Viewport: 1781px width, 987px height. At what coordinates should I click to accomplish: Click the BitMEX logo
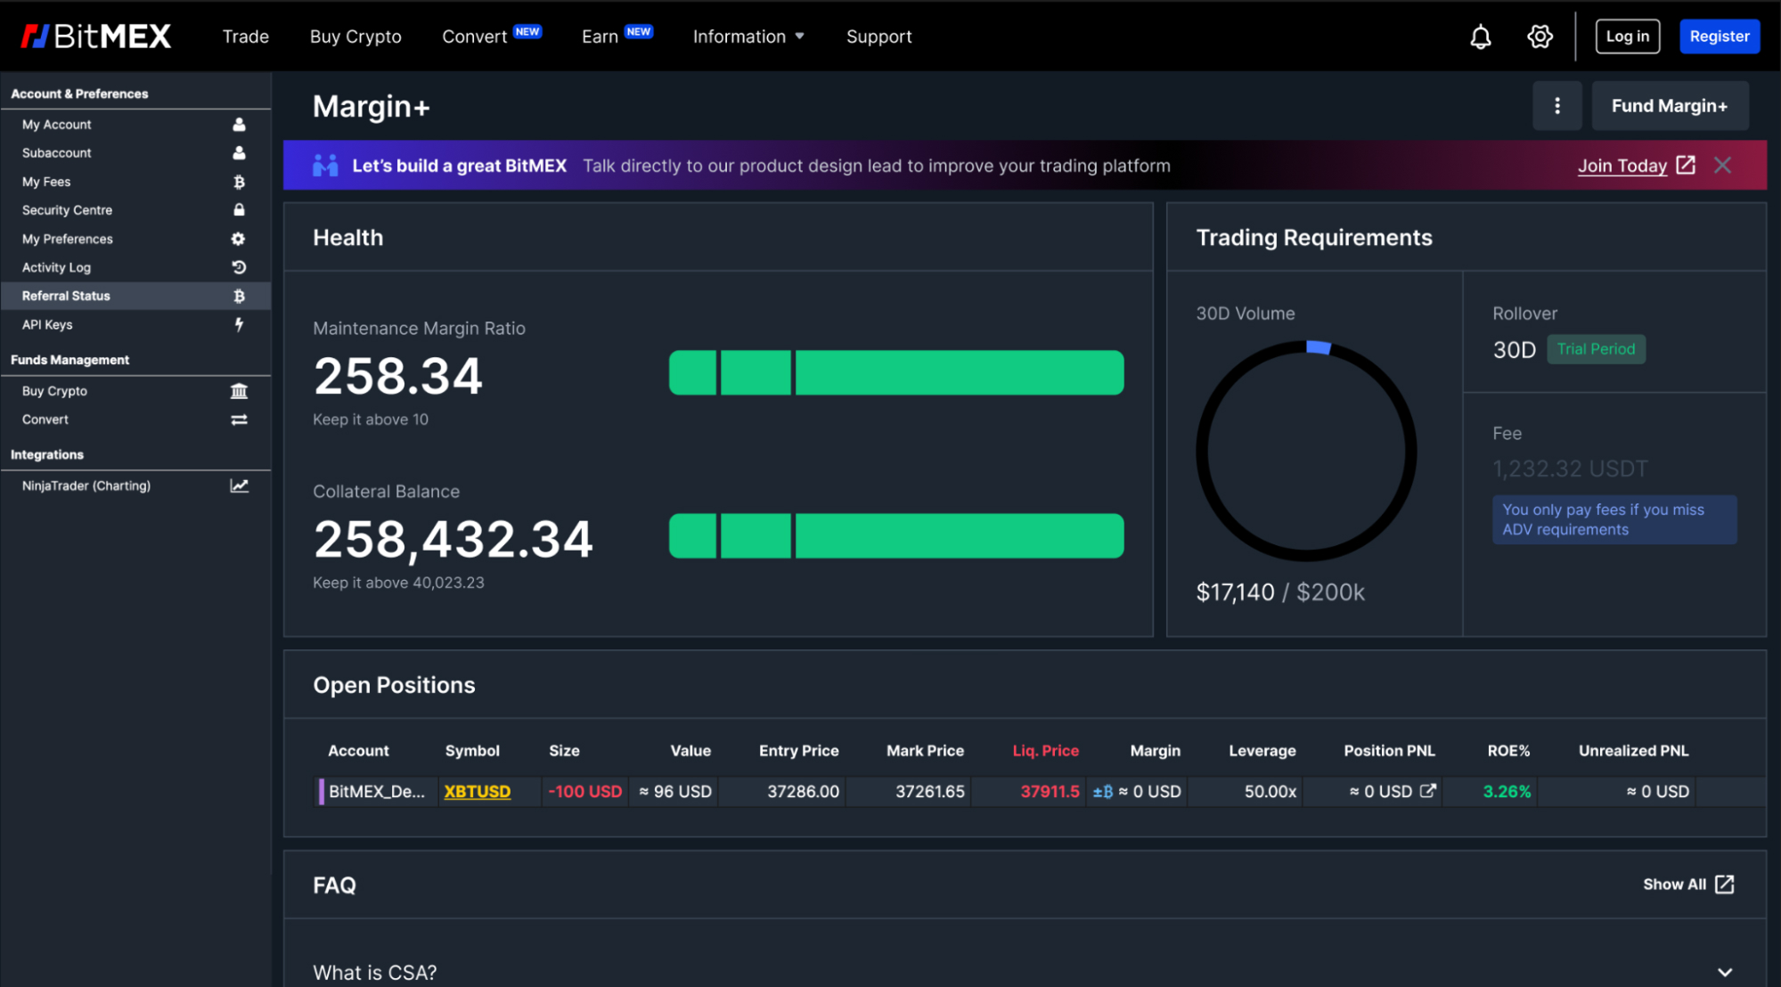(95, 37)
